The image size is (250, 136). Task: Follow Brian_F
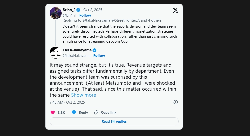[85, 15]
